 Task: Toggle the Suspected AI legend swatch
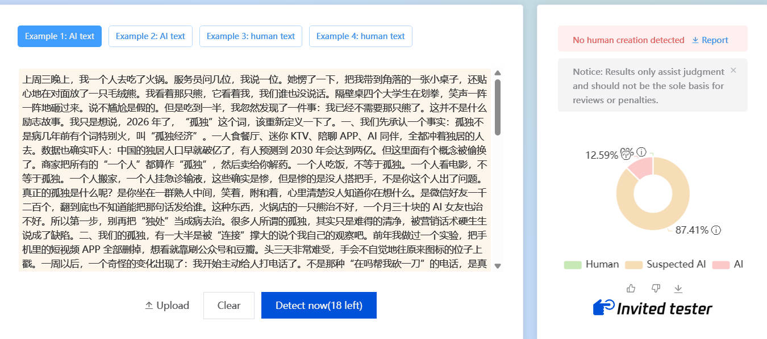(x=633, y=265)
